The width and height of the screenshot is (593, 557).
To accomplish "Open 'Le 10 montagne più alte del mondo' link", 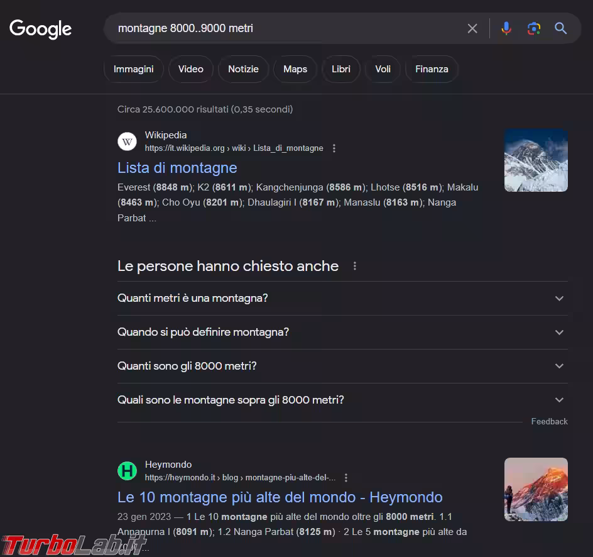I will (280, 497).
